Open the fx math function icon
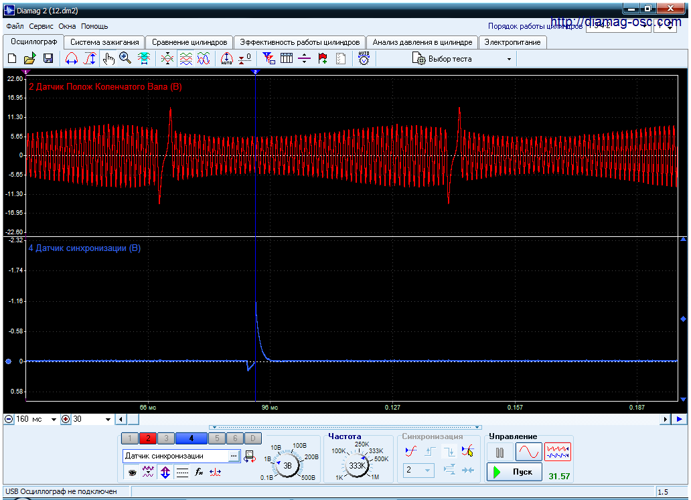This screenshot has height=500, width=691. coord(199,473)
